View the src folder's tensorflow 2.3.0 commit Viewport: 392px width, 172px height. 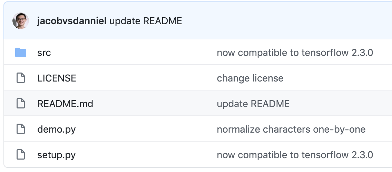pyautogui.click(x=295, y=53)
